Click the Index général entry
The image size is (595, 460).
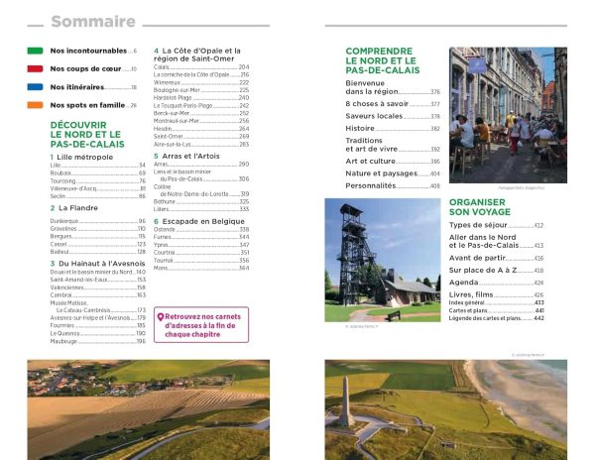click(x=497, y=302)
